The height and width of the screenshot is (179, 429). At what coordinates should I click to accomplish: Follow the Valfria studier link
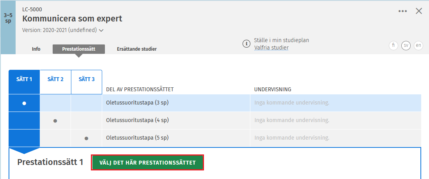pyautogui.click(x=271, y=48)
